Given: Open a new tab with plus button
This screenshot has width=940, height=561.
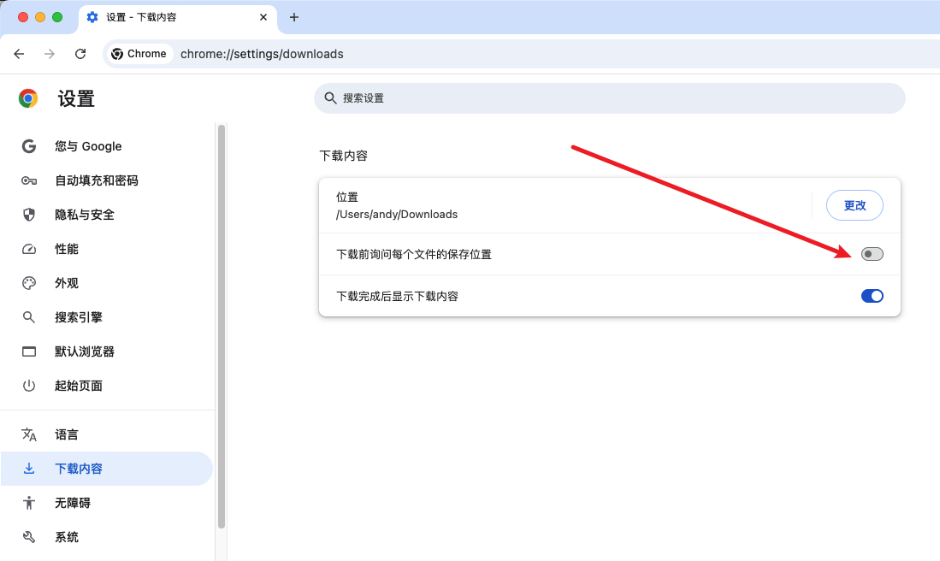Looking at the screenshot, I should [x=293, y=17].
